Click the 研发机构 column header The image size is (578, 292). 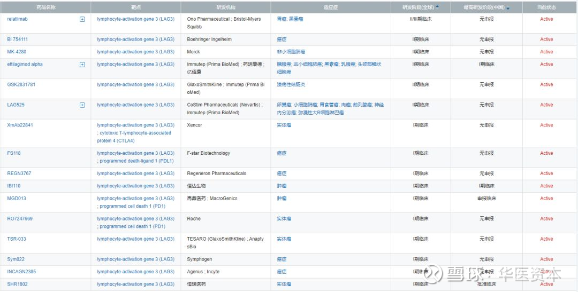pyautogui.click(x=226, y=7)
